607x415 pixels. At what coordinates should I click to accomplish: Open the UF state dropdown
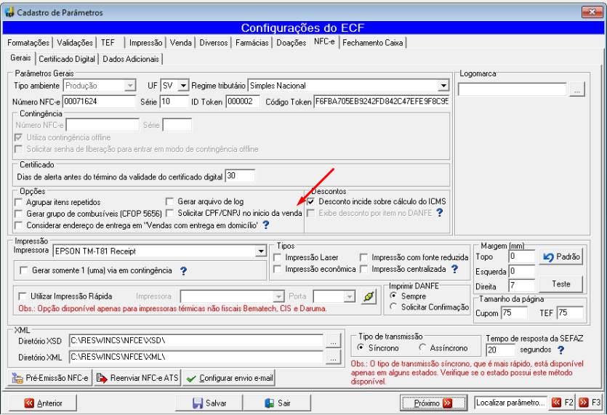pos(183,86)
